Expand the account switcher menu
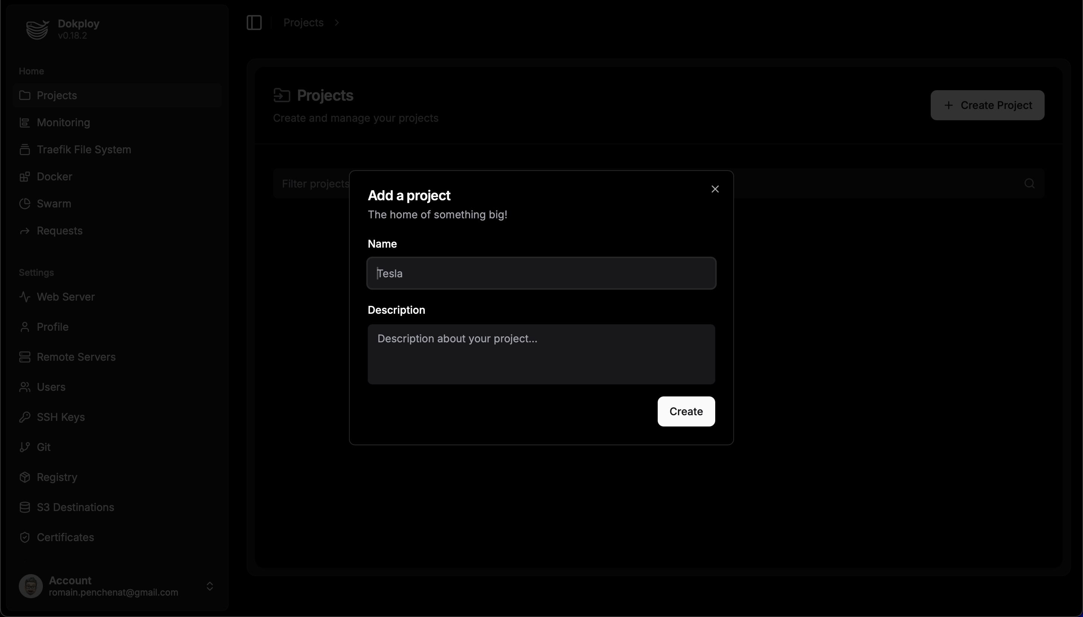Image resolution: width=1083 pixels, height=617 pixels. point(211,587)
